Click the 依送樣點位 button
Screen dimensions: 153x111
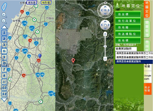[x=128, y=34]
